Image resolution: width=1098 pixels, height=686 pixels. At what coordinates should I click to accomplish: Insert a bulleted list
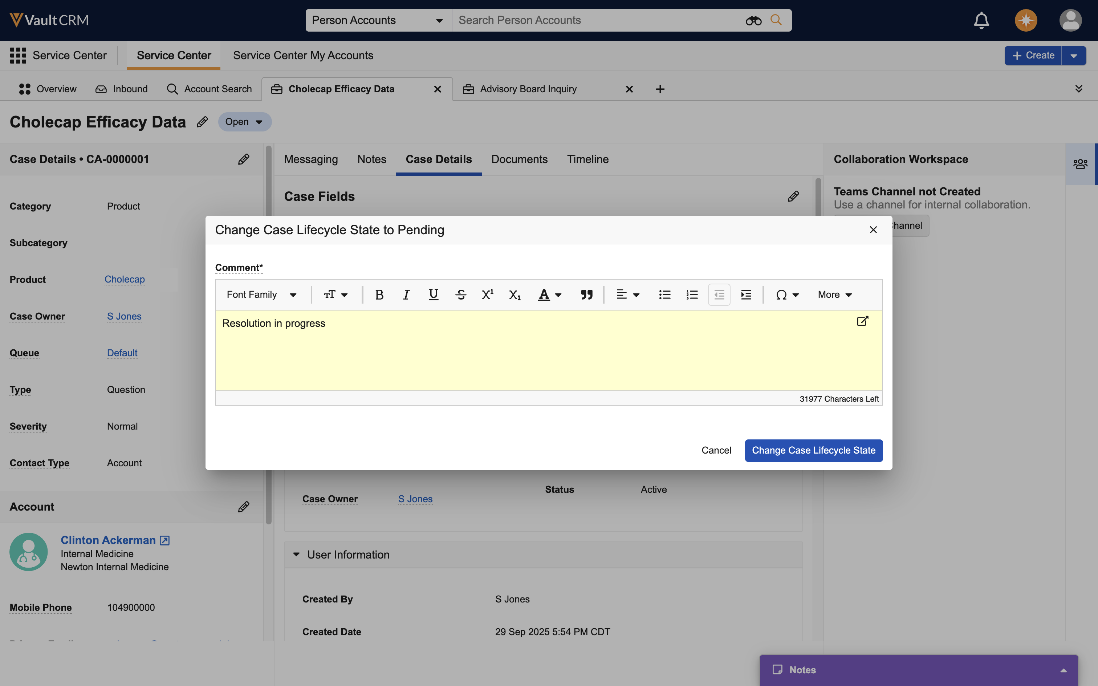coord(664,295)
